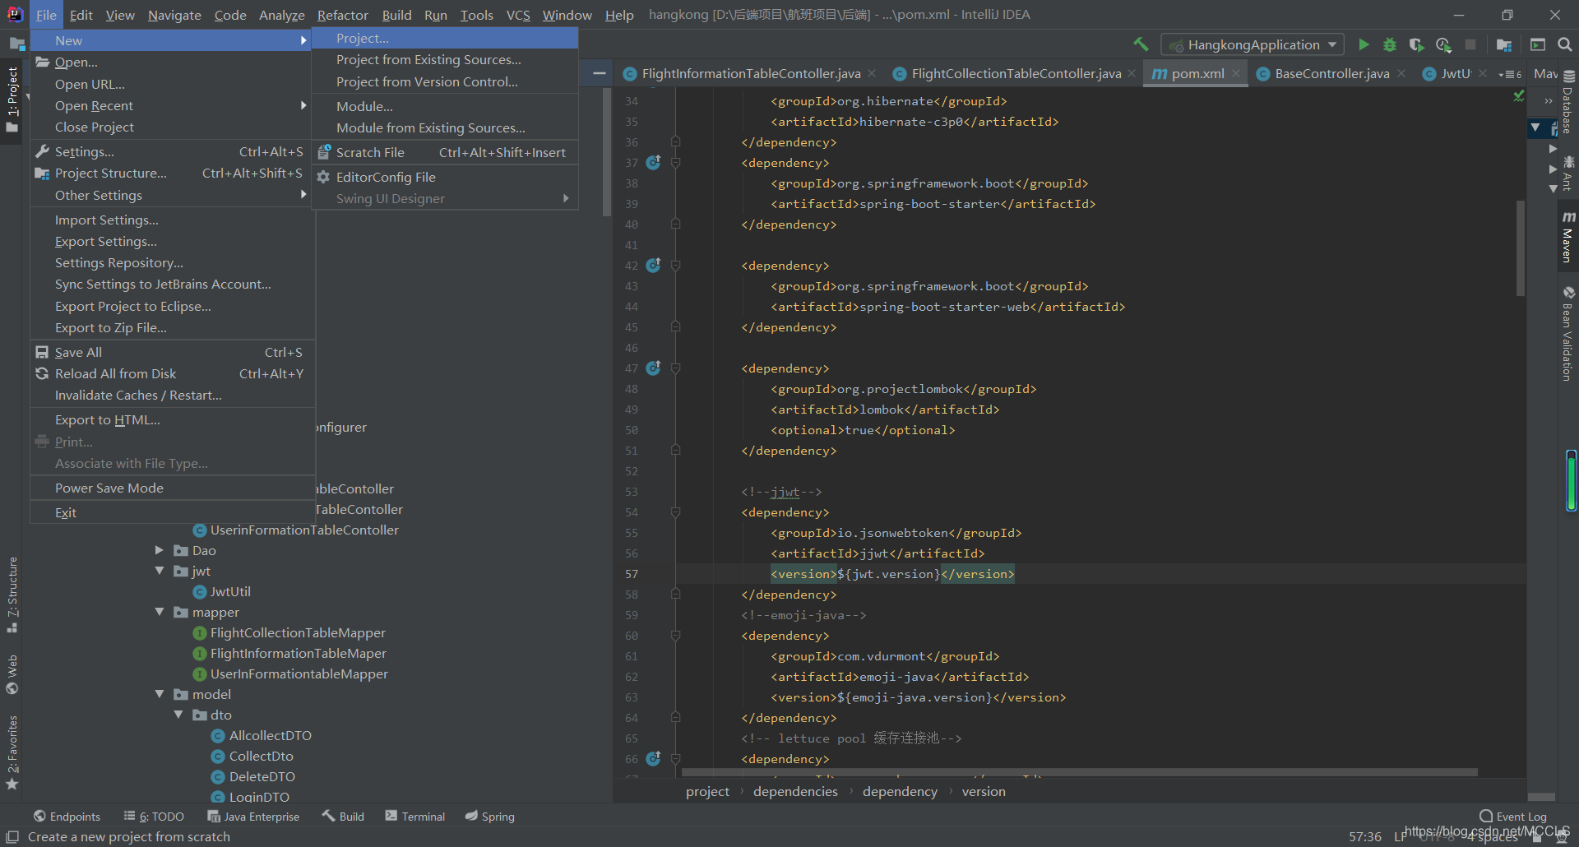Click caret position 57:36 in status bar
This screenshot has height=847, width=1579.
[x=1365, y=836]
